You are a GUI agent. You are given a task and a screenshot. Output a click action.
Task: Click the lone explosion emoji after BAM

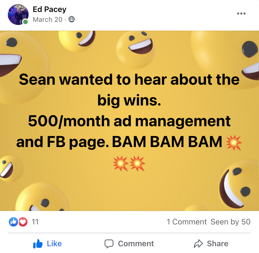click(x=234, y=142)
